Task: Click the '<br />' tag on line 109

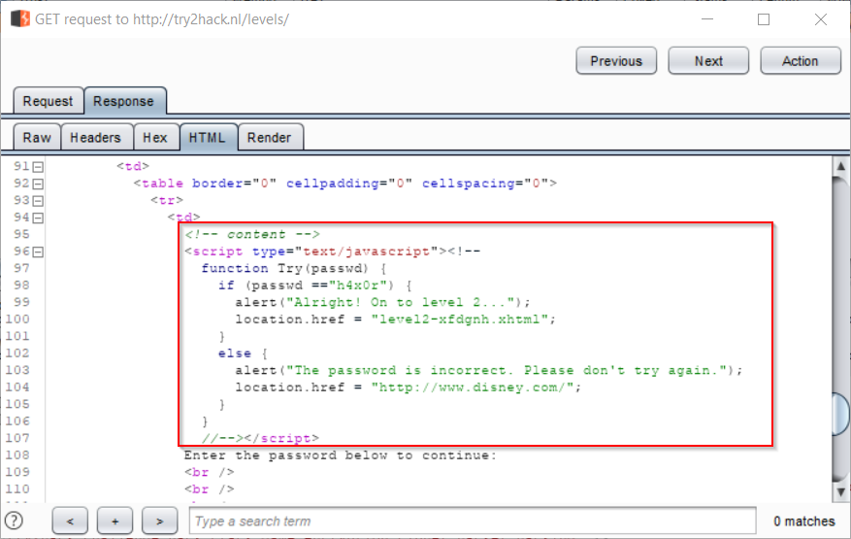Action: (209, 472)
